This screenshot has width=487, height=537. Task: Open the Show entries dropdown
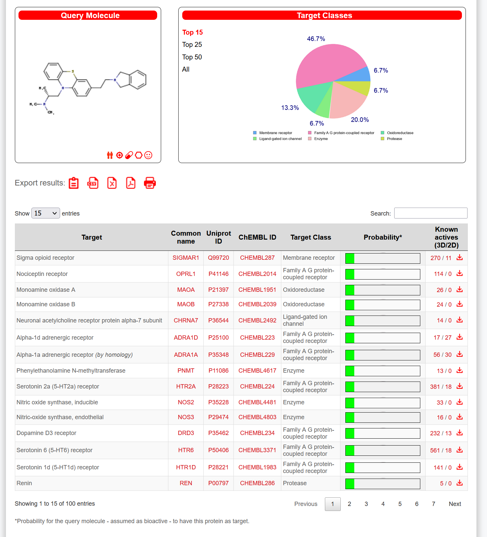click(x=46, y=213)
